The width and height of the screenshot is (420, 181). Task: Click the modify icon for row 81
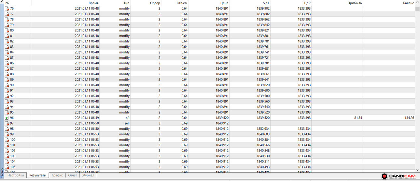click(7, 36)
